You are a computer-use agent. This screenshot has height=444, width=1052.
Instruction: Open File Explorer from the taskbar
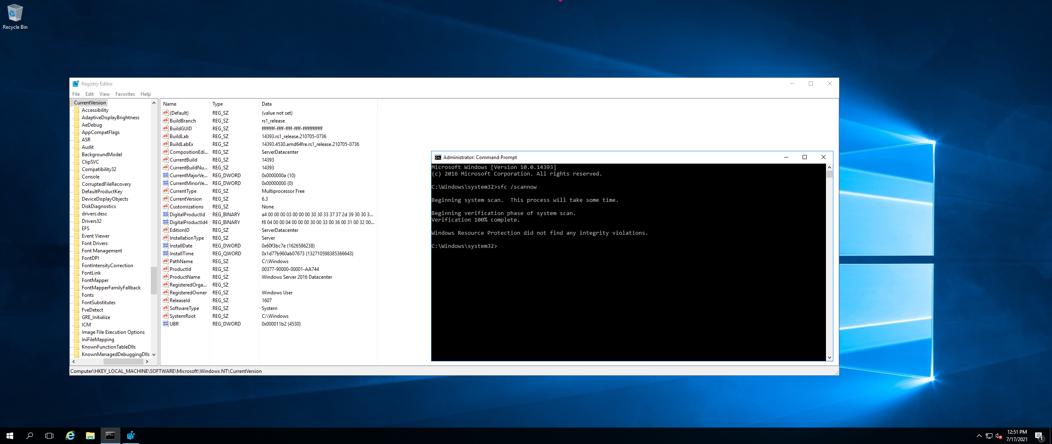[90, 436]
